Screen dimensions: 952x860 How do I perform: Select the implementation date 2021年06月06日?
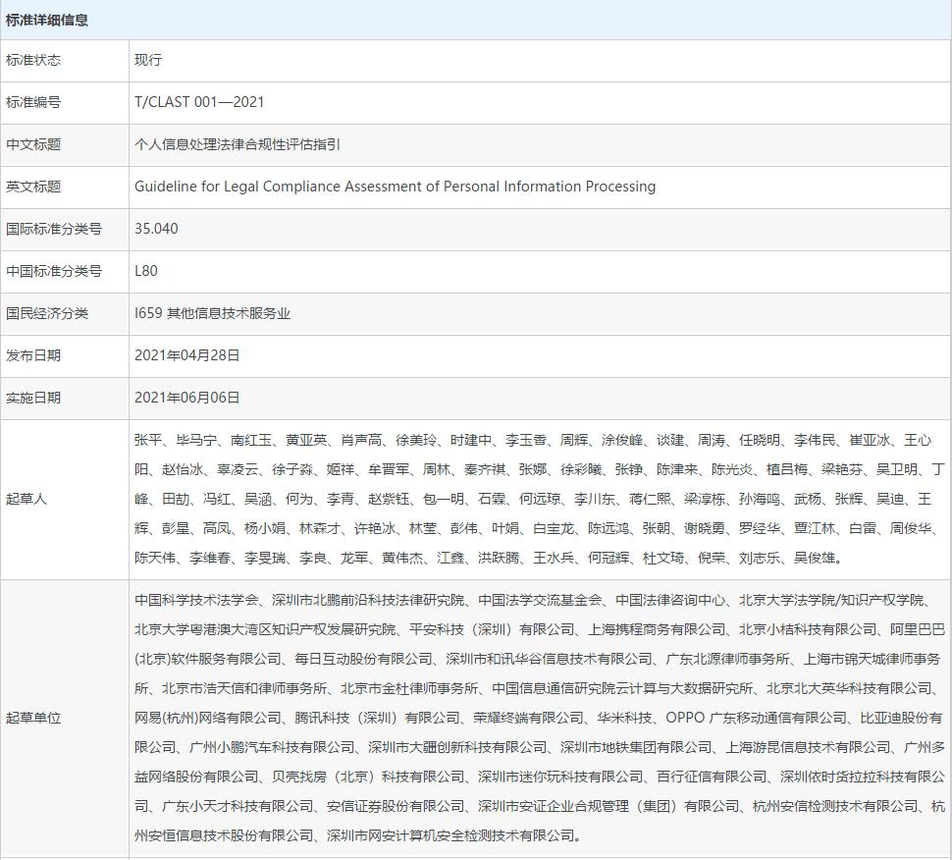(x=186, y=398)
